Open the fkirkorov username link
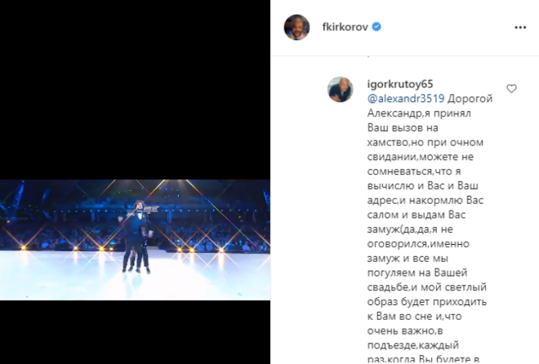539x364 pixels. tap(345, 27)
